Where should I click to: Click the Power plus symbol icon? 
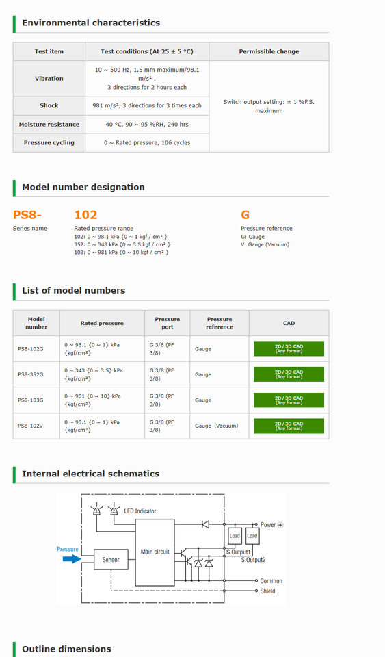(280, 525)
